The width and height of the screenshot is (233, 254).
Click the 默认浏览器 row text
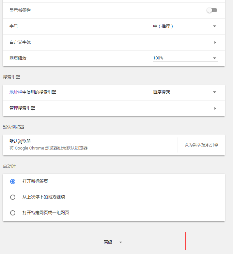[x=20, y=141]
